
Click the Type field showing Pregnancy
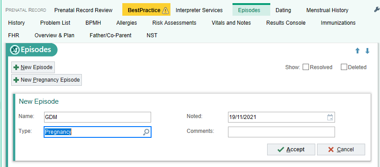coord(98,132)
